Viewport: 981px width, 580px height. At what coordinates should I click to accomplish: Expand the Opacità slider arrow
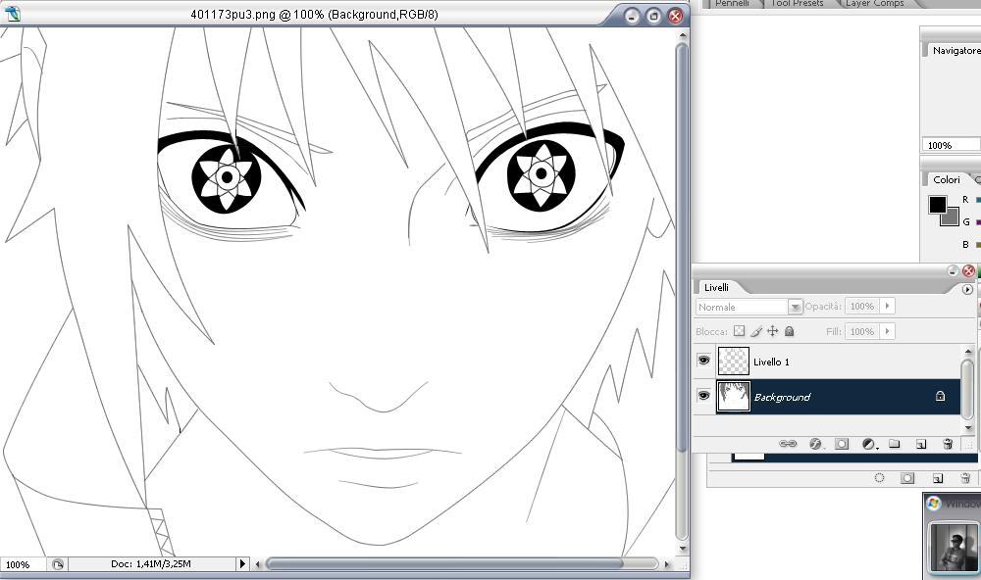[x=888, y=307]
